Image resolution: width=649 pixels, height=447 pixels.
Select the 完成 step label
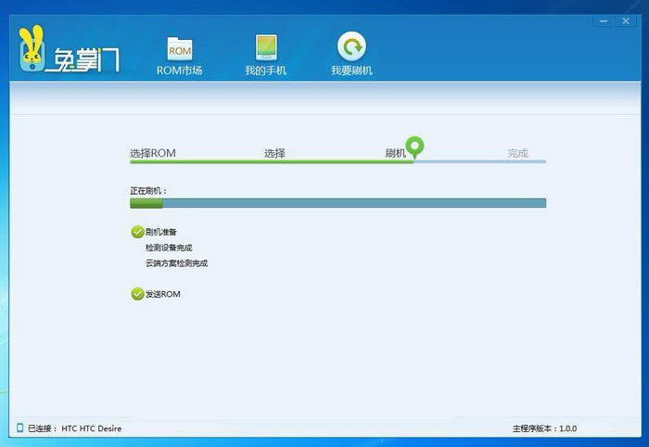(x=517, y=154)
